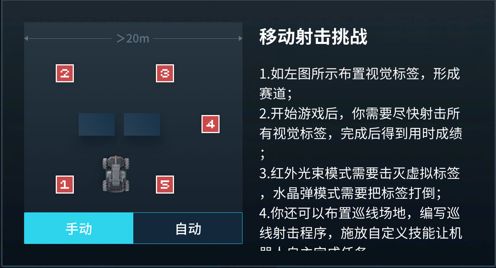This screenshot has height=268, width=496.
Task: Click the left arrowhead of width indicator
Action: 26,38
